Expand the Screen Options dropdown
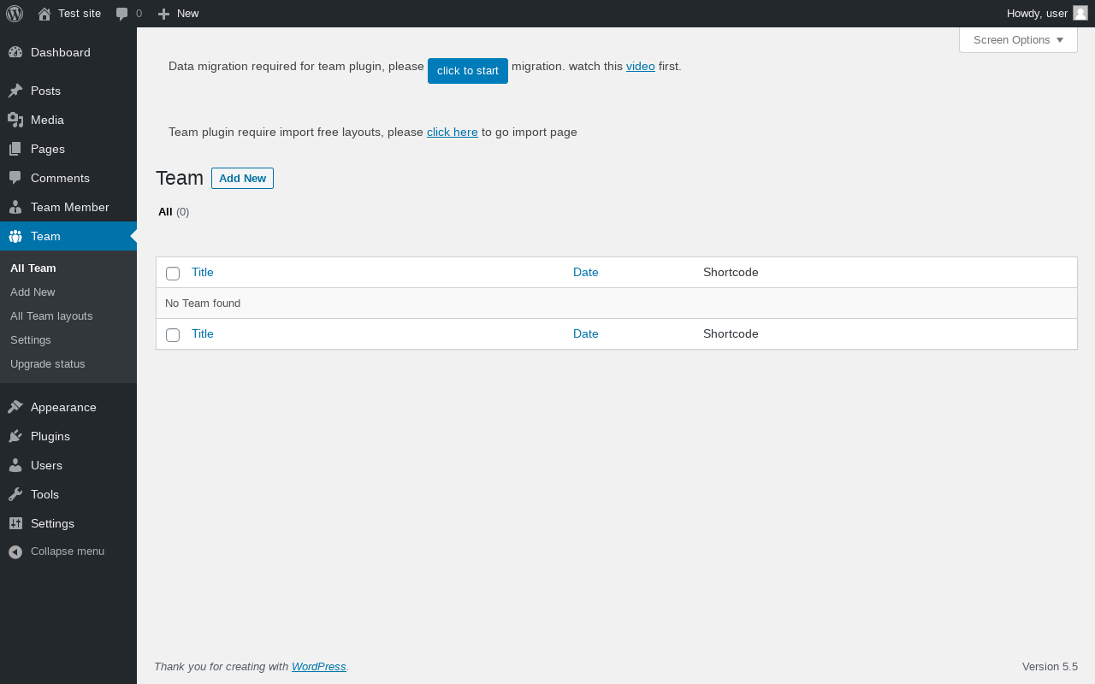 click(x=1018, y=39)
